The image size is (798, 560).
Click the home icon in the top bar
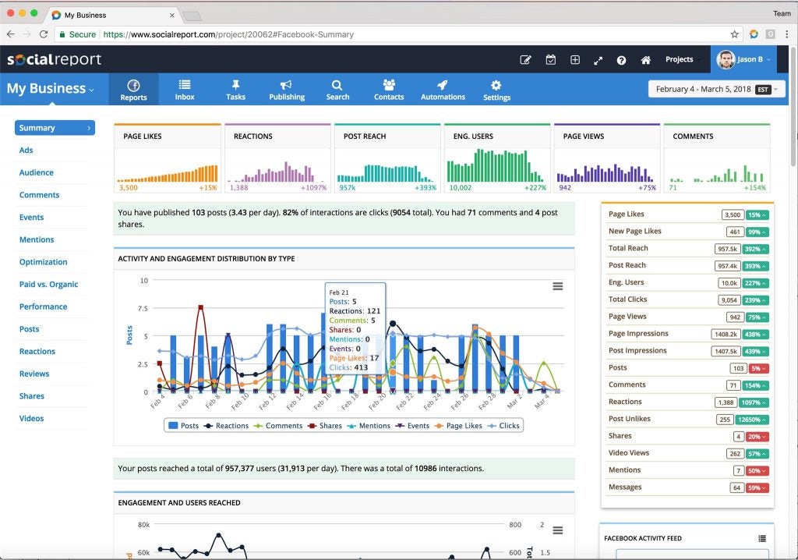click(x=644, y=59)
